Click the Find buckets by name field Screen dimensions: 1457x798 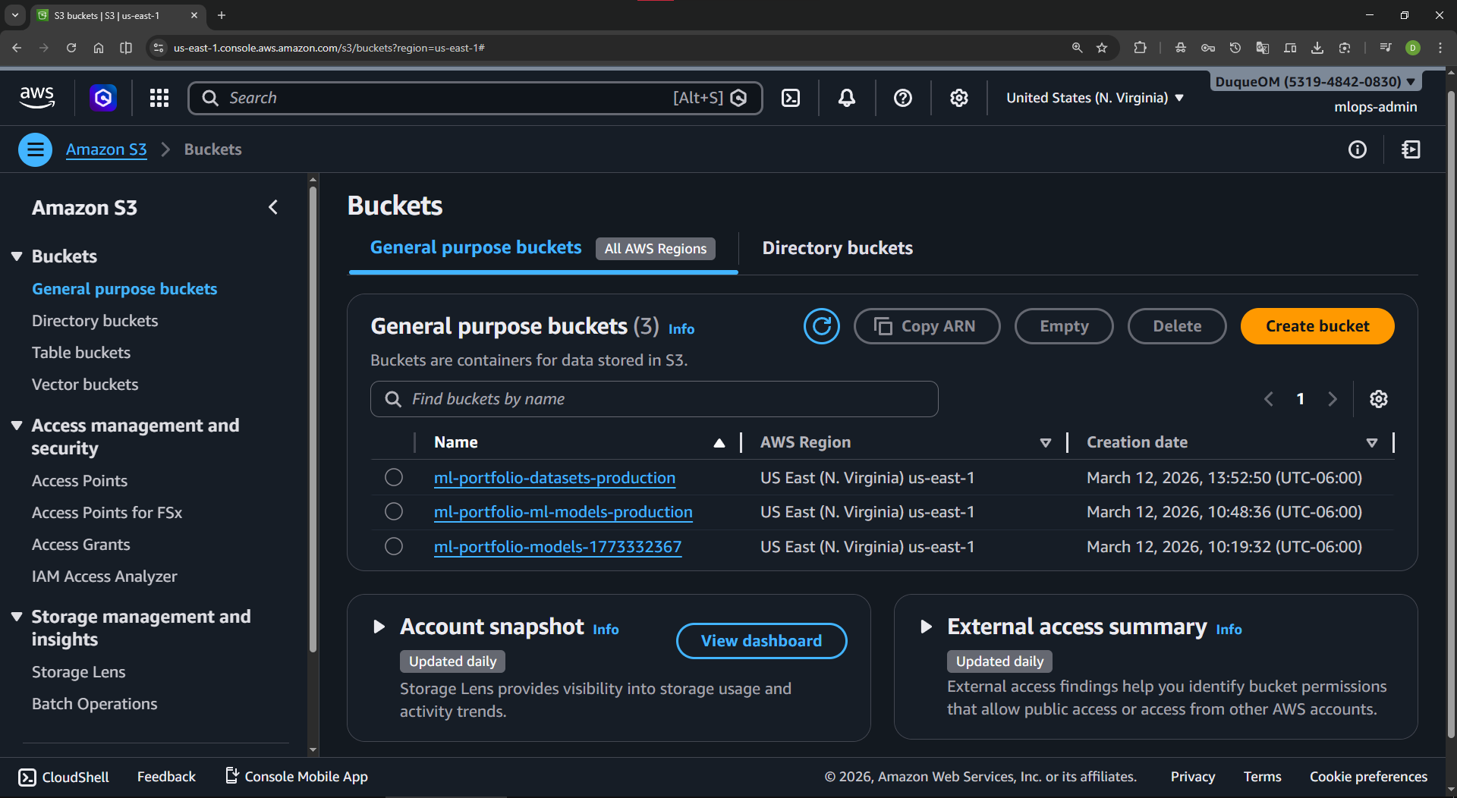click(654, 399)
